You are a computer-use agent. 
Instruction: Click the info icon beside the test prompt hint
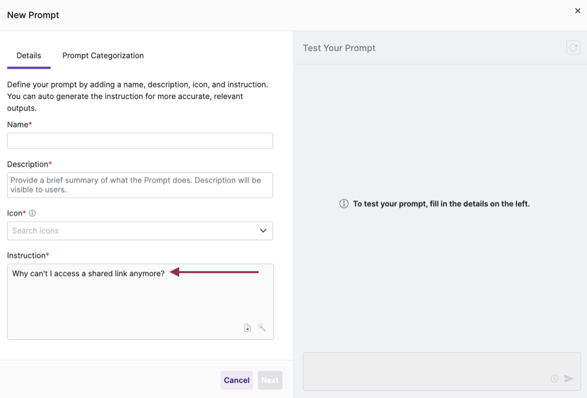[344, 203]
